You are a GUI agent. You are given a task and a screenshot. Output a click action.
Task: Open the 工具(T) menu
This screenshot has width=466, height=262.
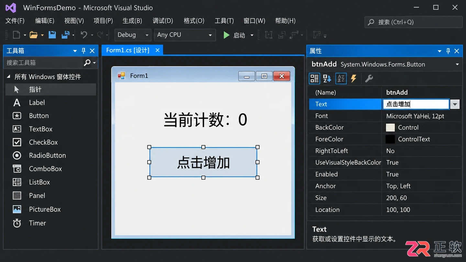pyautogui.click(x=224, y=21)
